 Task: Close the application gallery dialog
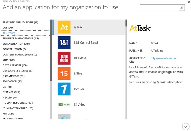[x=189, y=2]
